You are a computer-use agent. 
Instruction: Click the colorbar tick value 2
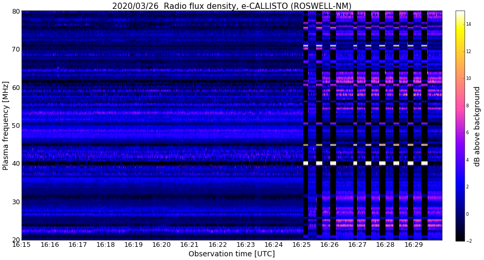coord(467,187)
